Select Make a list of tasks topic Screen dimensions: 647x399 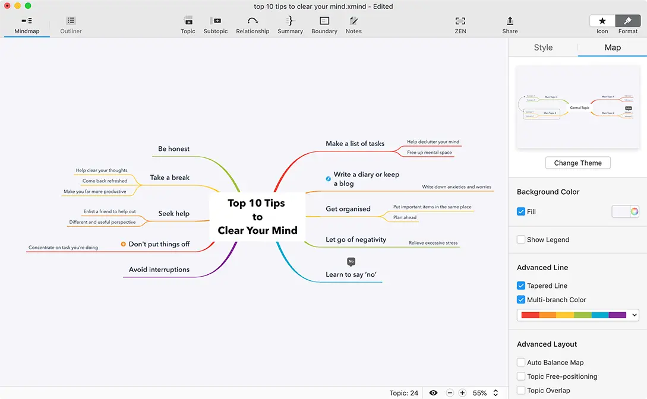[x=355, y=144]
